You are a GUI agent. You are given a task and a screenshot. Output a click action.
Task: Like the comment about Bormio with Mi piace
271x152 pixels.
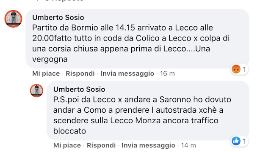tap(46, 73)
